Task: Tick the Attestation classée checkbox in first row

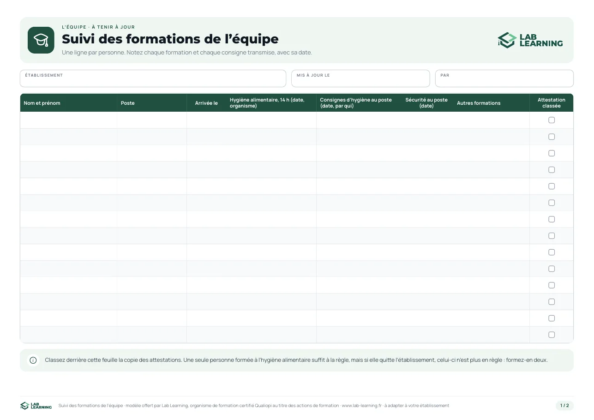Action: 552,120
